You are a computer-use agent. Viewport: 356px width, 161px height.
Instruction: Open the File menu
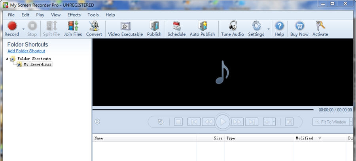pyautogui.click(x=11, y=15)
